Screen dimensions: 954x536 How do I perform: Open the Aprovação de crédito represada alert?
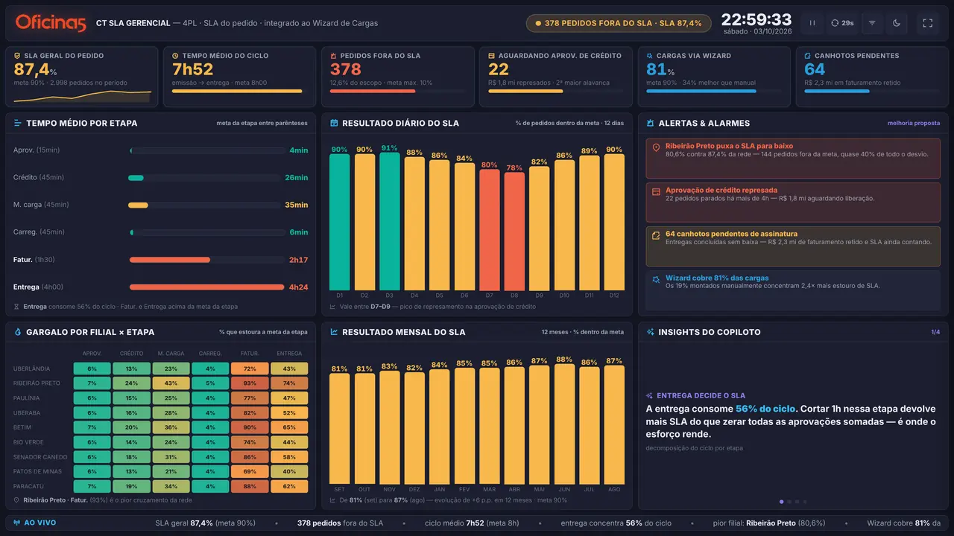793,202
